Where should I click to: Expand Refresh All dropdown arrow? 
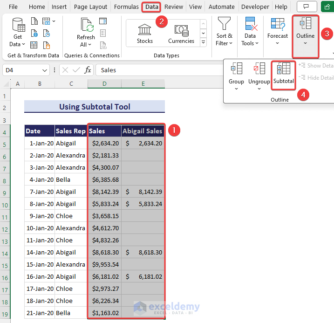[89, 45]
